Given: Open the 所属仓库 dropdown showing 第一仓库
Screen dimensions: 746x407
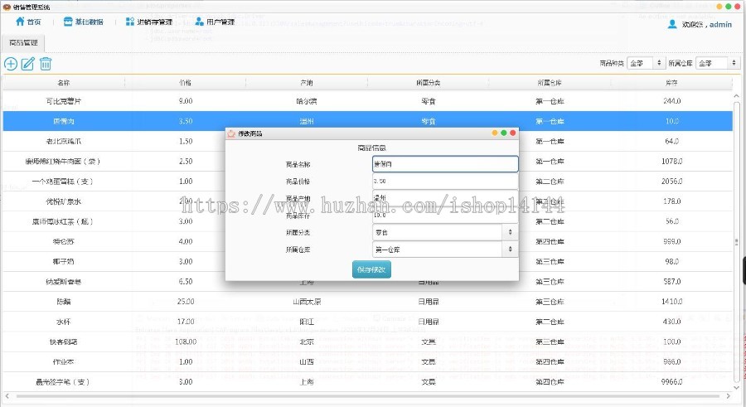Looking at the screenshot, I should (x=445, y=250).
